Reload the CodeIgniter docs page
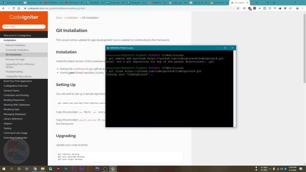Image resolution: width=306 pixels, height=172 pixels. (x=14, y=9)
